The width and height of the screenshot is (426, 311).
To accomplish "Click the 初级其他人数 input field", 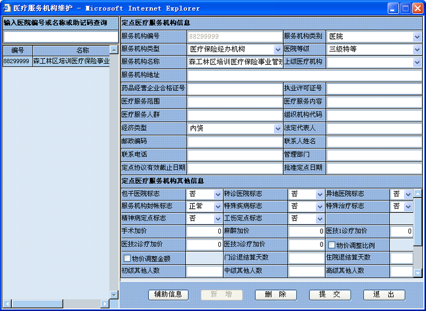I will [x=204, y=271].
